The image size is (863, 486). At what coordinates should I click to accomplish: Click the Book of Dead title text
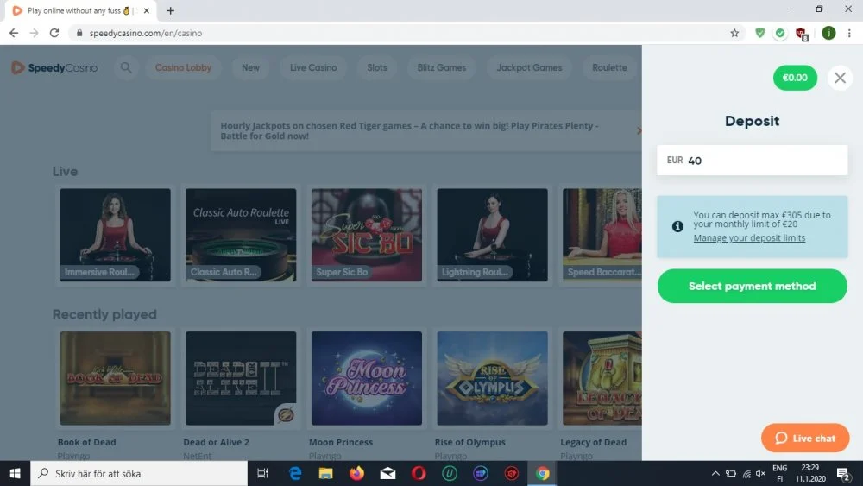pyautogui.click(x=87, y=442)
